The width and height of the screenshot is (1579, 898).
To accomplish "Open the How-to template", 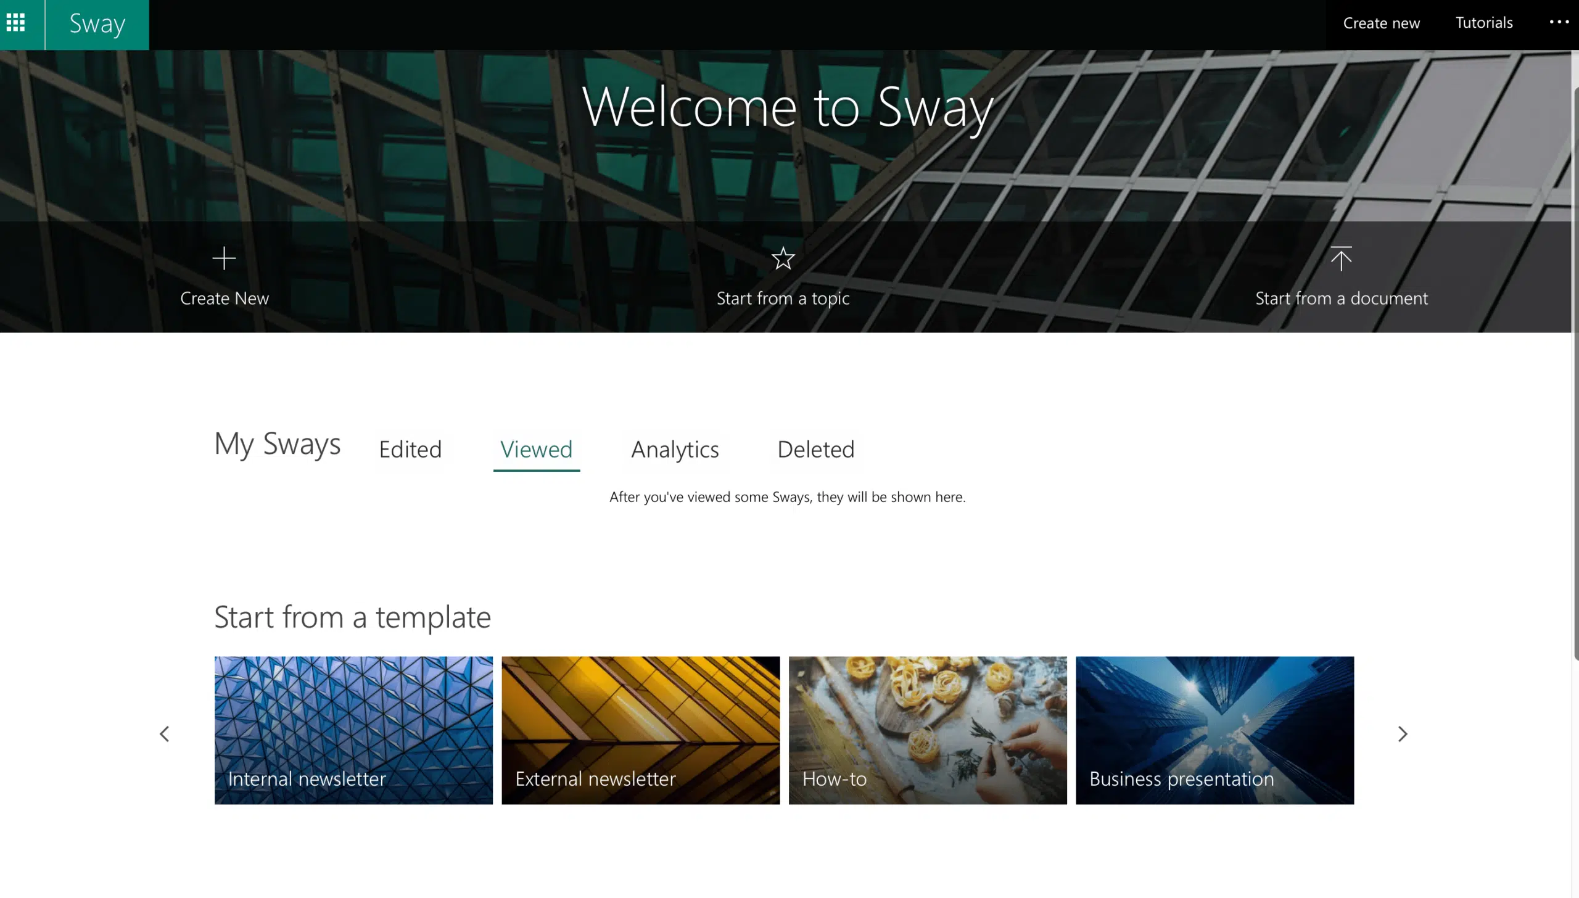I will [928, 730].
